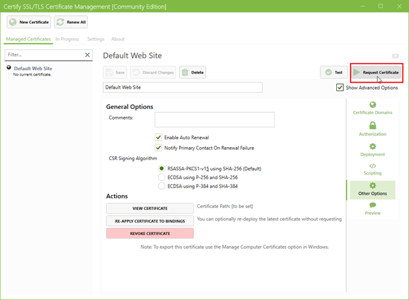Image resolution: width=409 pixels, height=300 pixels.
Task: Click the Renew All button
Action: (x=71, y=22)
